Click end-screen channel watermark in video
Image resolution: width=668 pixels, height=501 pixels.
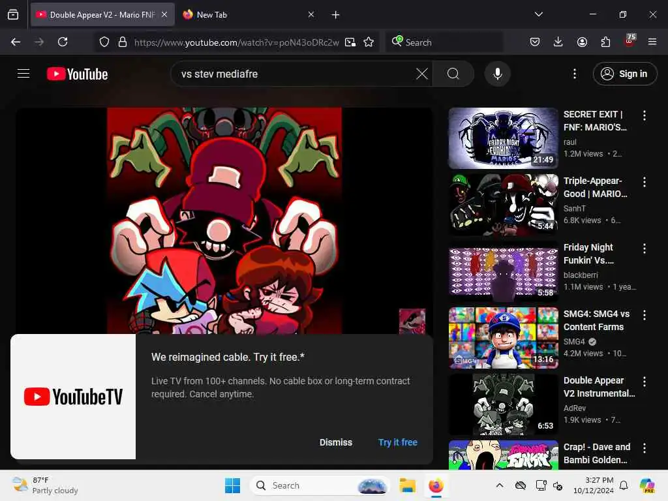click(412, 321)
